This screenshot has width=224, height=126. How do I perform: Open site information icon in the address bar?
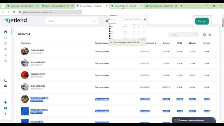[x=20, y=12]
